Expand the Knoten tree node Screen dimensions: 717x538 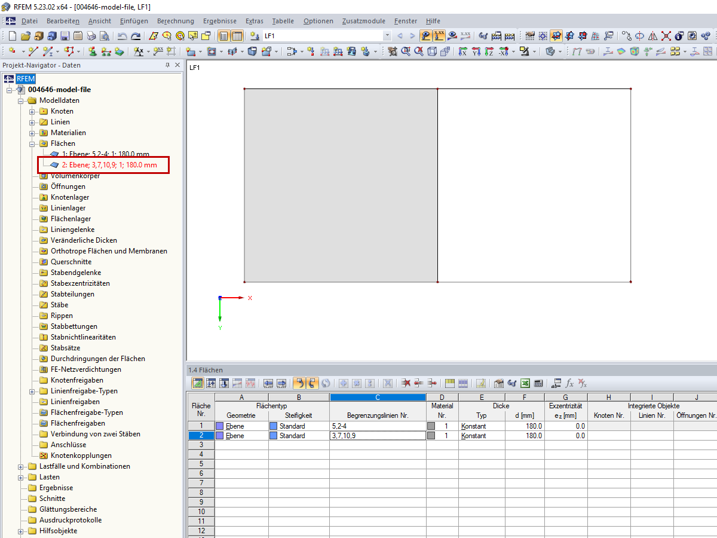coord(32,111)
